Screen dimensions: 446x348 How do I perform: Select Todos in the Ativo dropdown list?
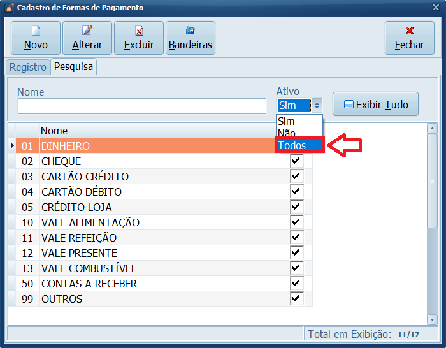(x=292, y=145)
